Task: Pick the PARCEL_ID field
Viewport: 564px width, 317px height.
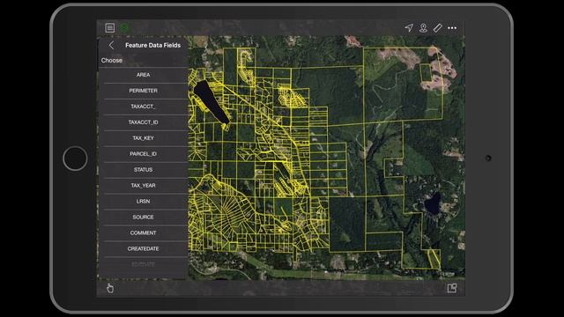Action: [143, 154]
